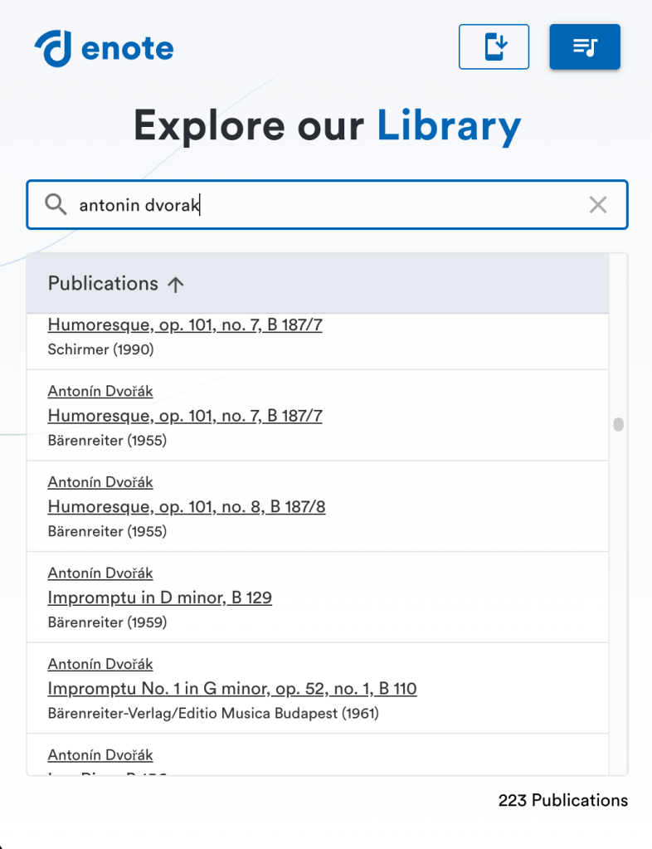
Task: Click the Publications column header
Action: [x=103, y=284]
